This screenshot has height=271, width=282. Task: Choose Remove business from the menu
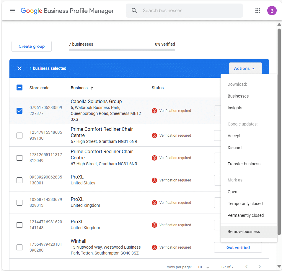click(x=244, y=232)
